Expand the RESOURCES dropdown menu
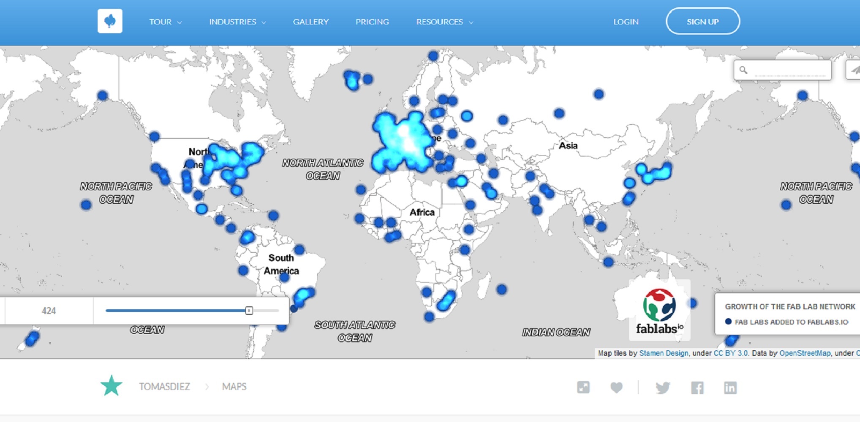 (444, 22)
